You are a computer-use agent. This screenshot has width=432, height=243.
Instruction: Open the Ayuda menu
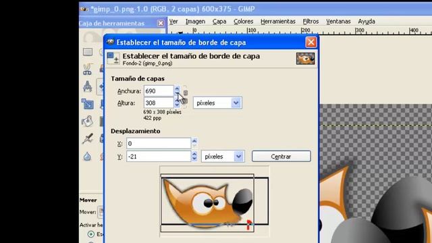point(367,21)
